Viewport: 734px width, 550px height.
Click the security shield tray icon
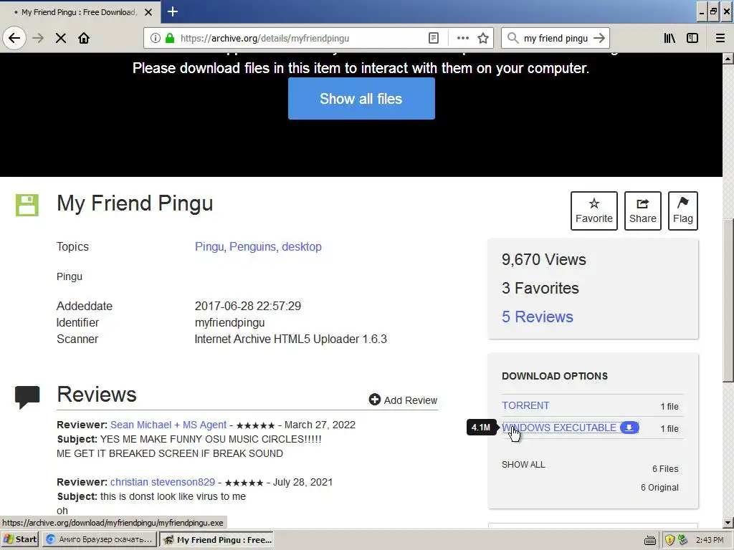[x=669, y=540]
